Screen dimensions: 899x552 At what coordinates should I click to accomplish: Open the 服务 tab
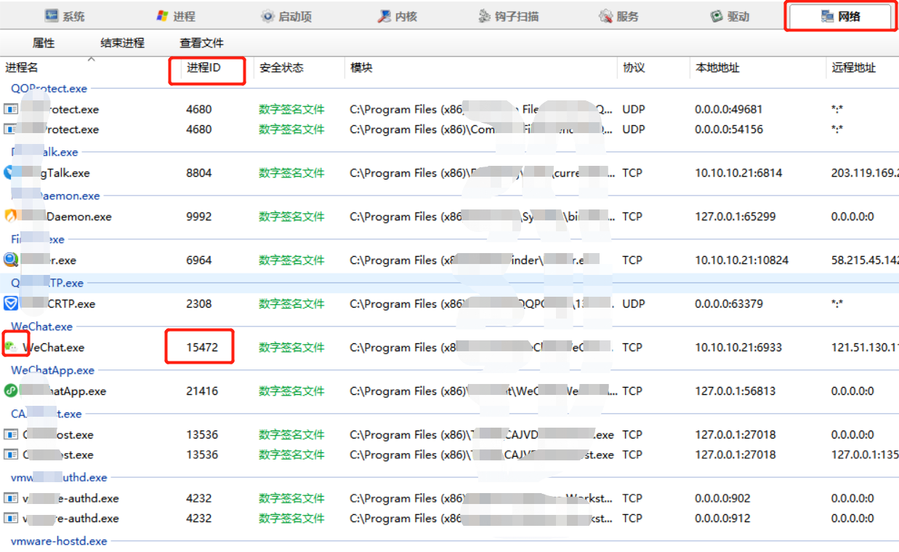click(x=618, y=16)
